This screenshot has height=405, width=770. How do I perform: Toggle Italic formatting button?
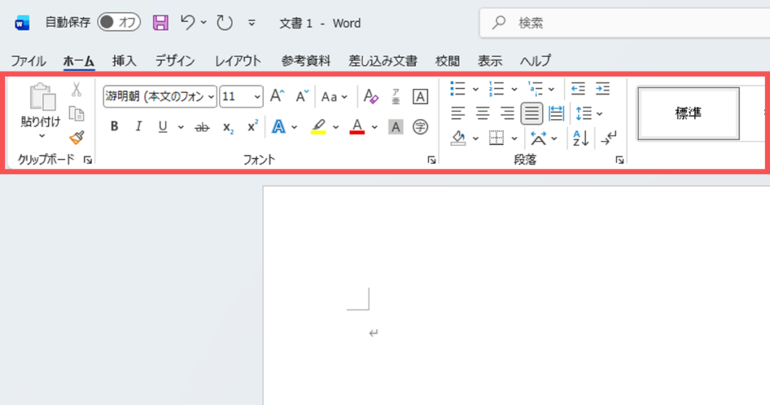[138, 127]
